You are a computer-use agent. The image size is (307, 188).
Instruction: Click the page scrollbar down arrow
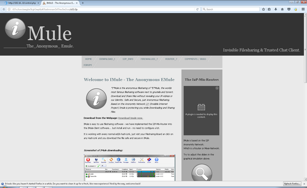pos(305,179)
